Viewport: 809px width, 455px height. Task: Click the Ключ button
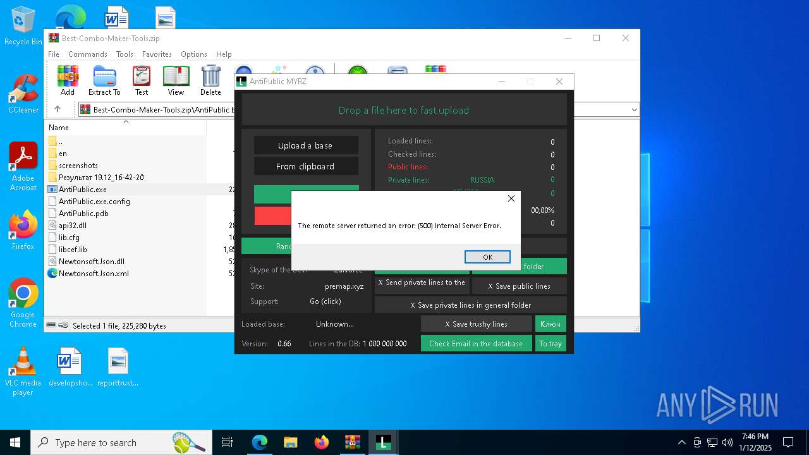550,324
